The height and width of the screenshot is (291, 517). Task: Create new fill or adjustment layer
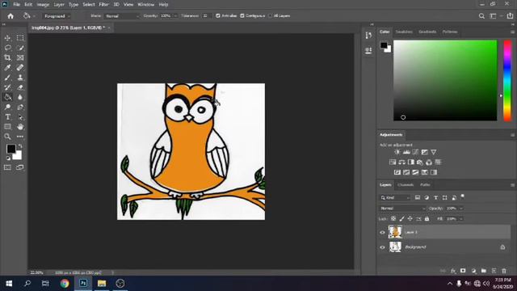[x=473, y=271]
